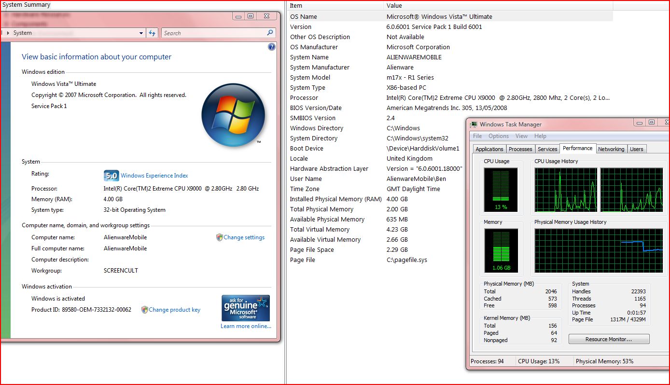The height and width of the screenshot is (385, 670).
Task: Click 'Physical Memory: 53%' in Task Manager status bar
Action: (604, 361)
